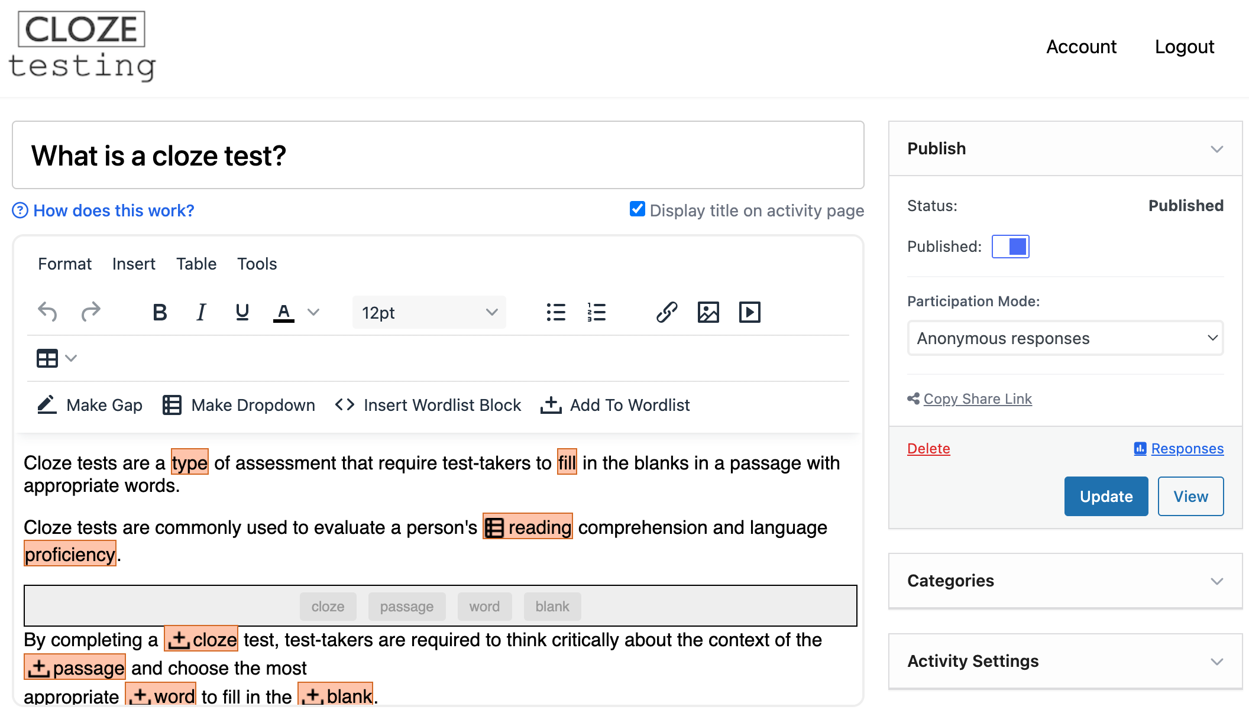Click the text color A swatch
The height and width of the screenshot is (713, 1249).
pos(284,312)
